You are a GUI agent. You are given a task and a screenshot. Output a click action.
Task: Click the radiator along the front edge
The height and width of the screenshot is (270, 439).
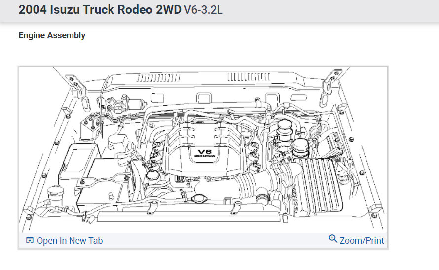tap(189, 217)
